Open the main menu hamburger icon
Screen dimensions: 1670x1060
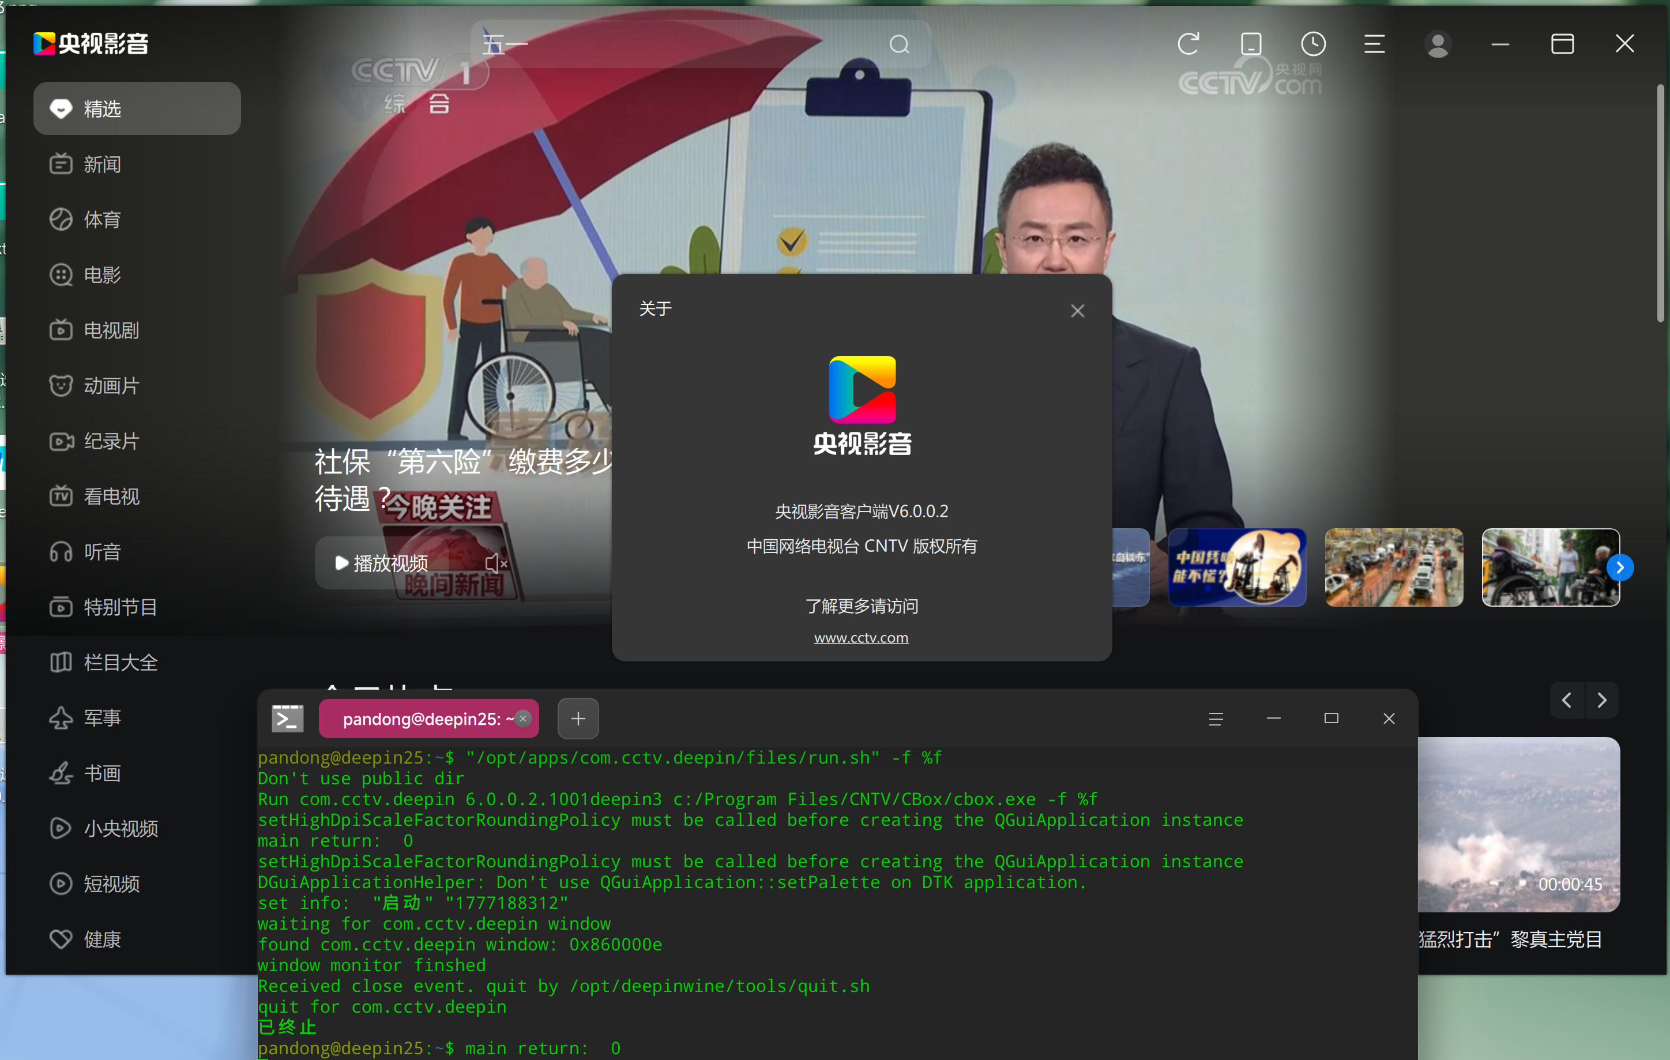(x=1374, y=44)
